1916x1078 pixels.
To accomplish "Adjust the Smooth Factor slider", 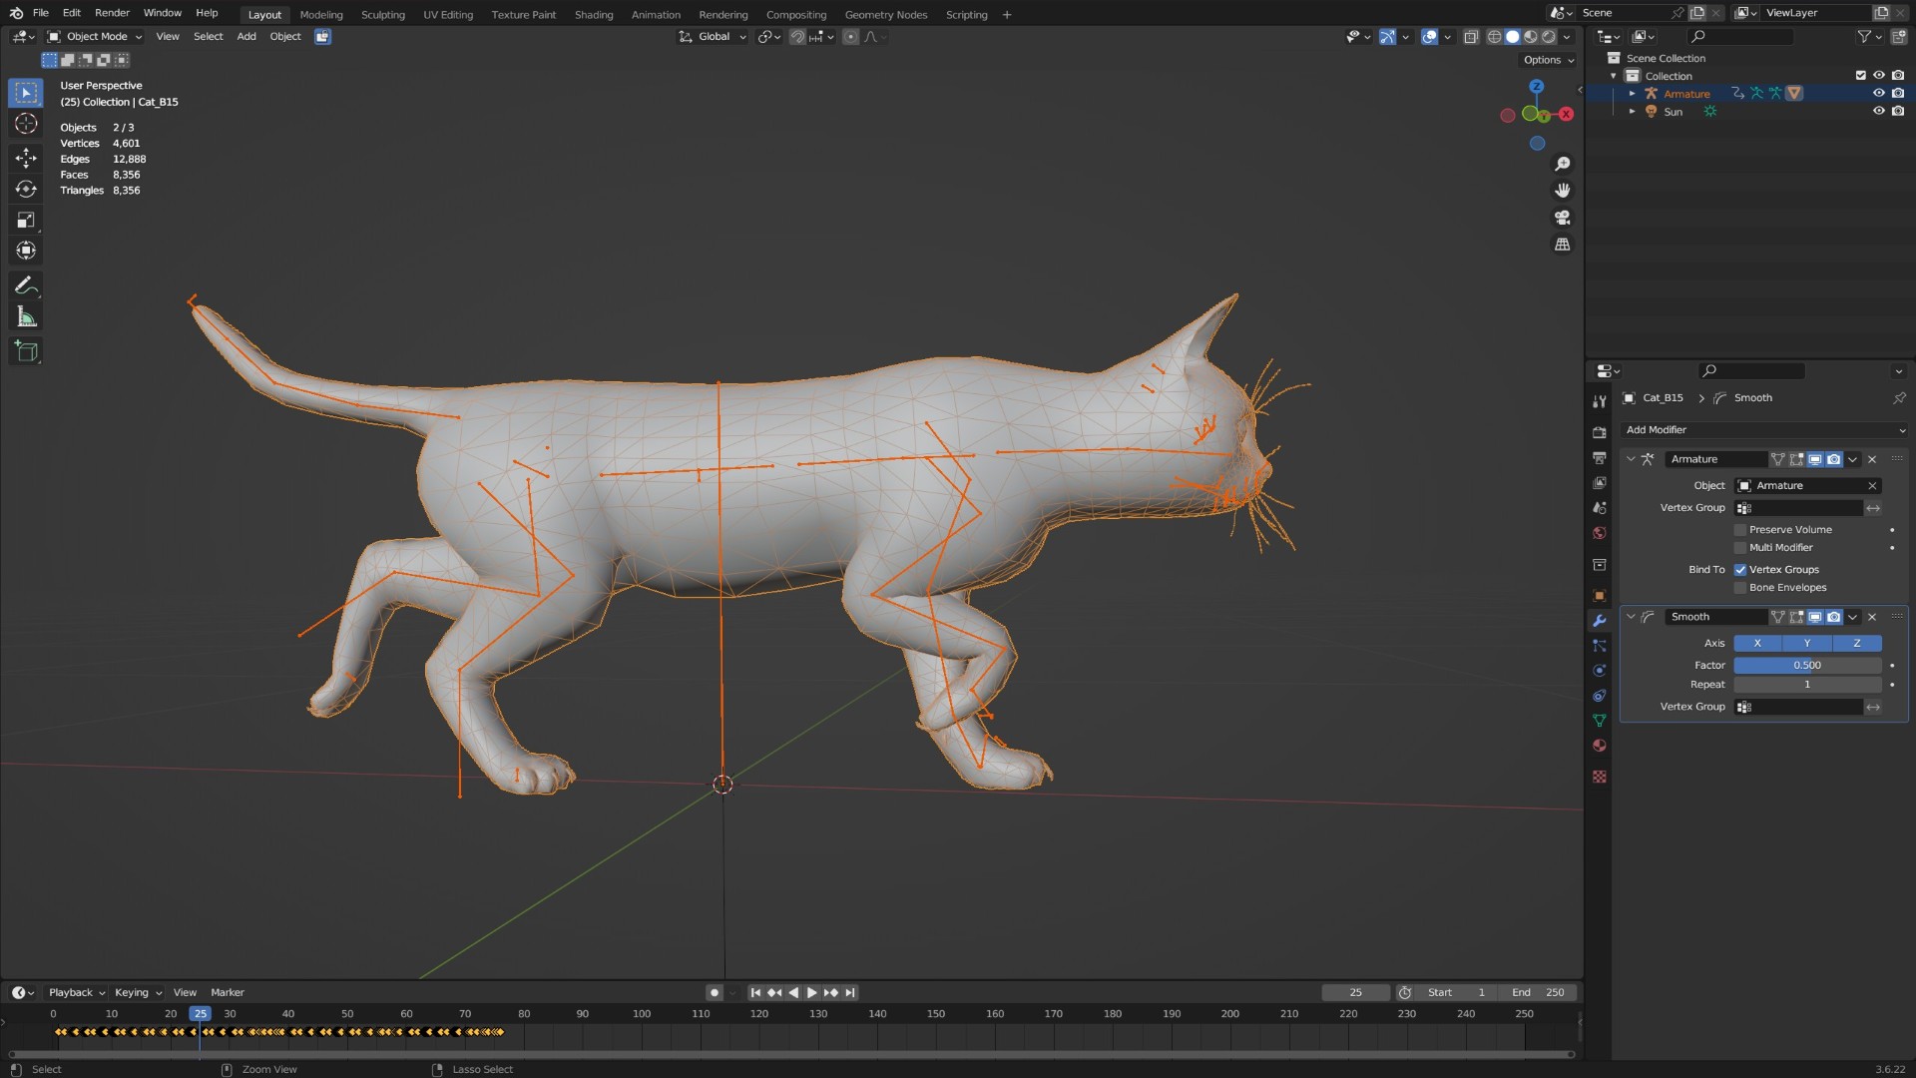I will 1807,666.
